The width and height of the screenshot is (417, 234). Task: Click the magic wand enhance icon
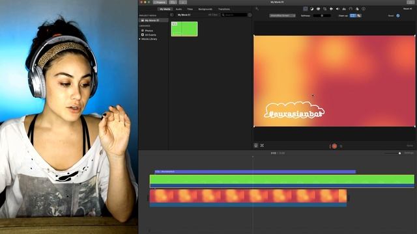click(257, 8)
